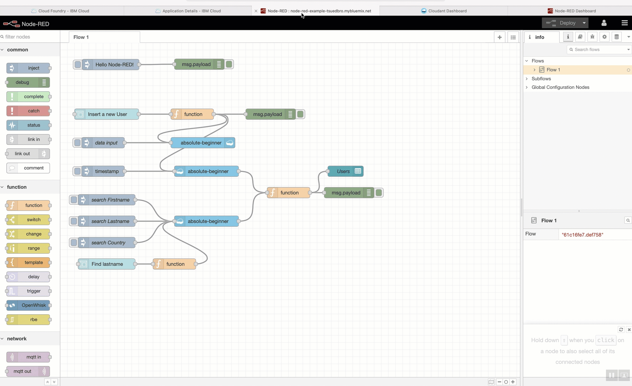
Task: Open the Search flows options dropdown
Action: (628, 50)
